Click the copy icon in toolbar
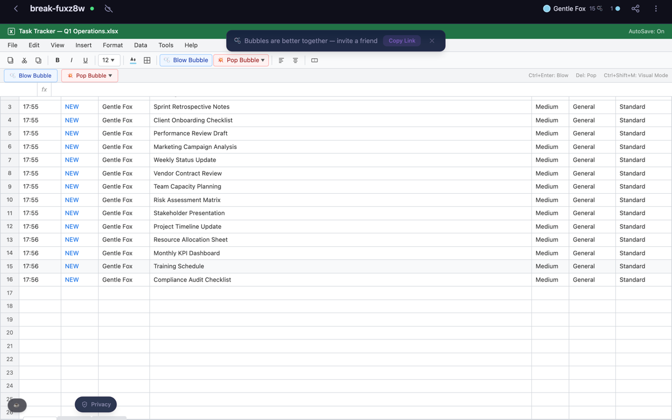 (10, 60)
